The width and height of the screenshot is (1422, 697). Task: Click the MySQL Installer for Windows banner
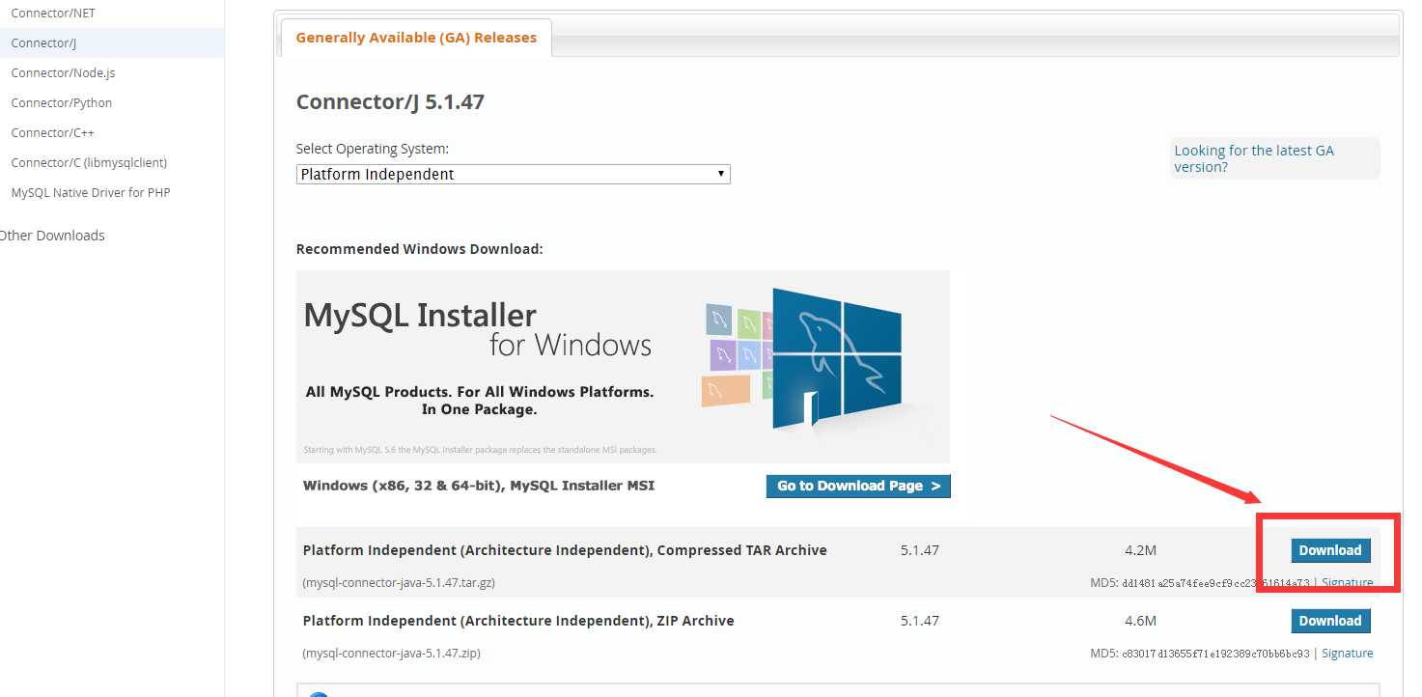pos(623,366)
